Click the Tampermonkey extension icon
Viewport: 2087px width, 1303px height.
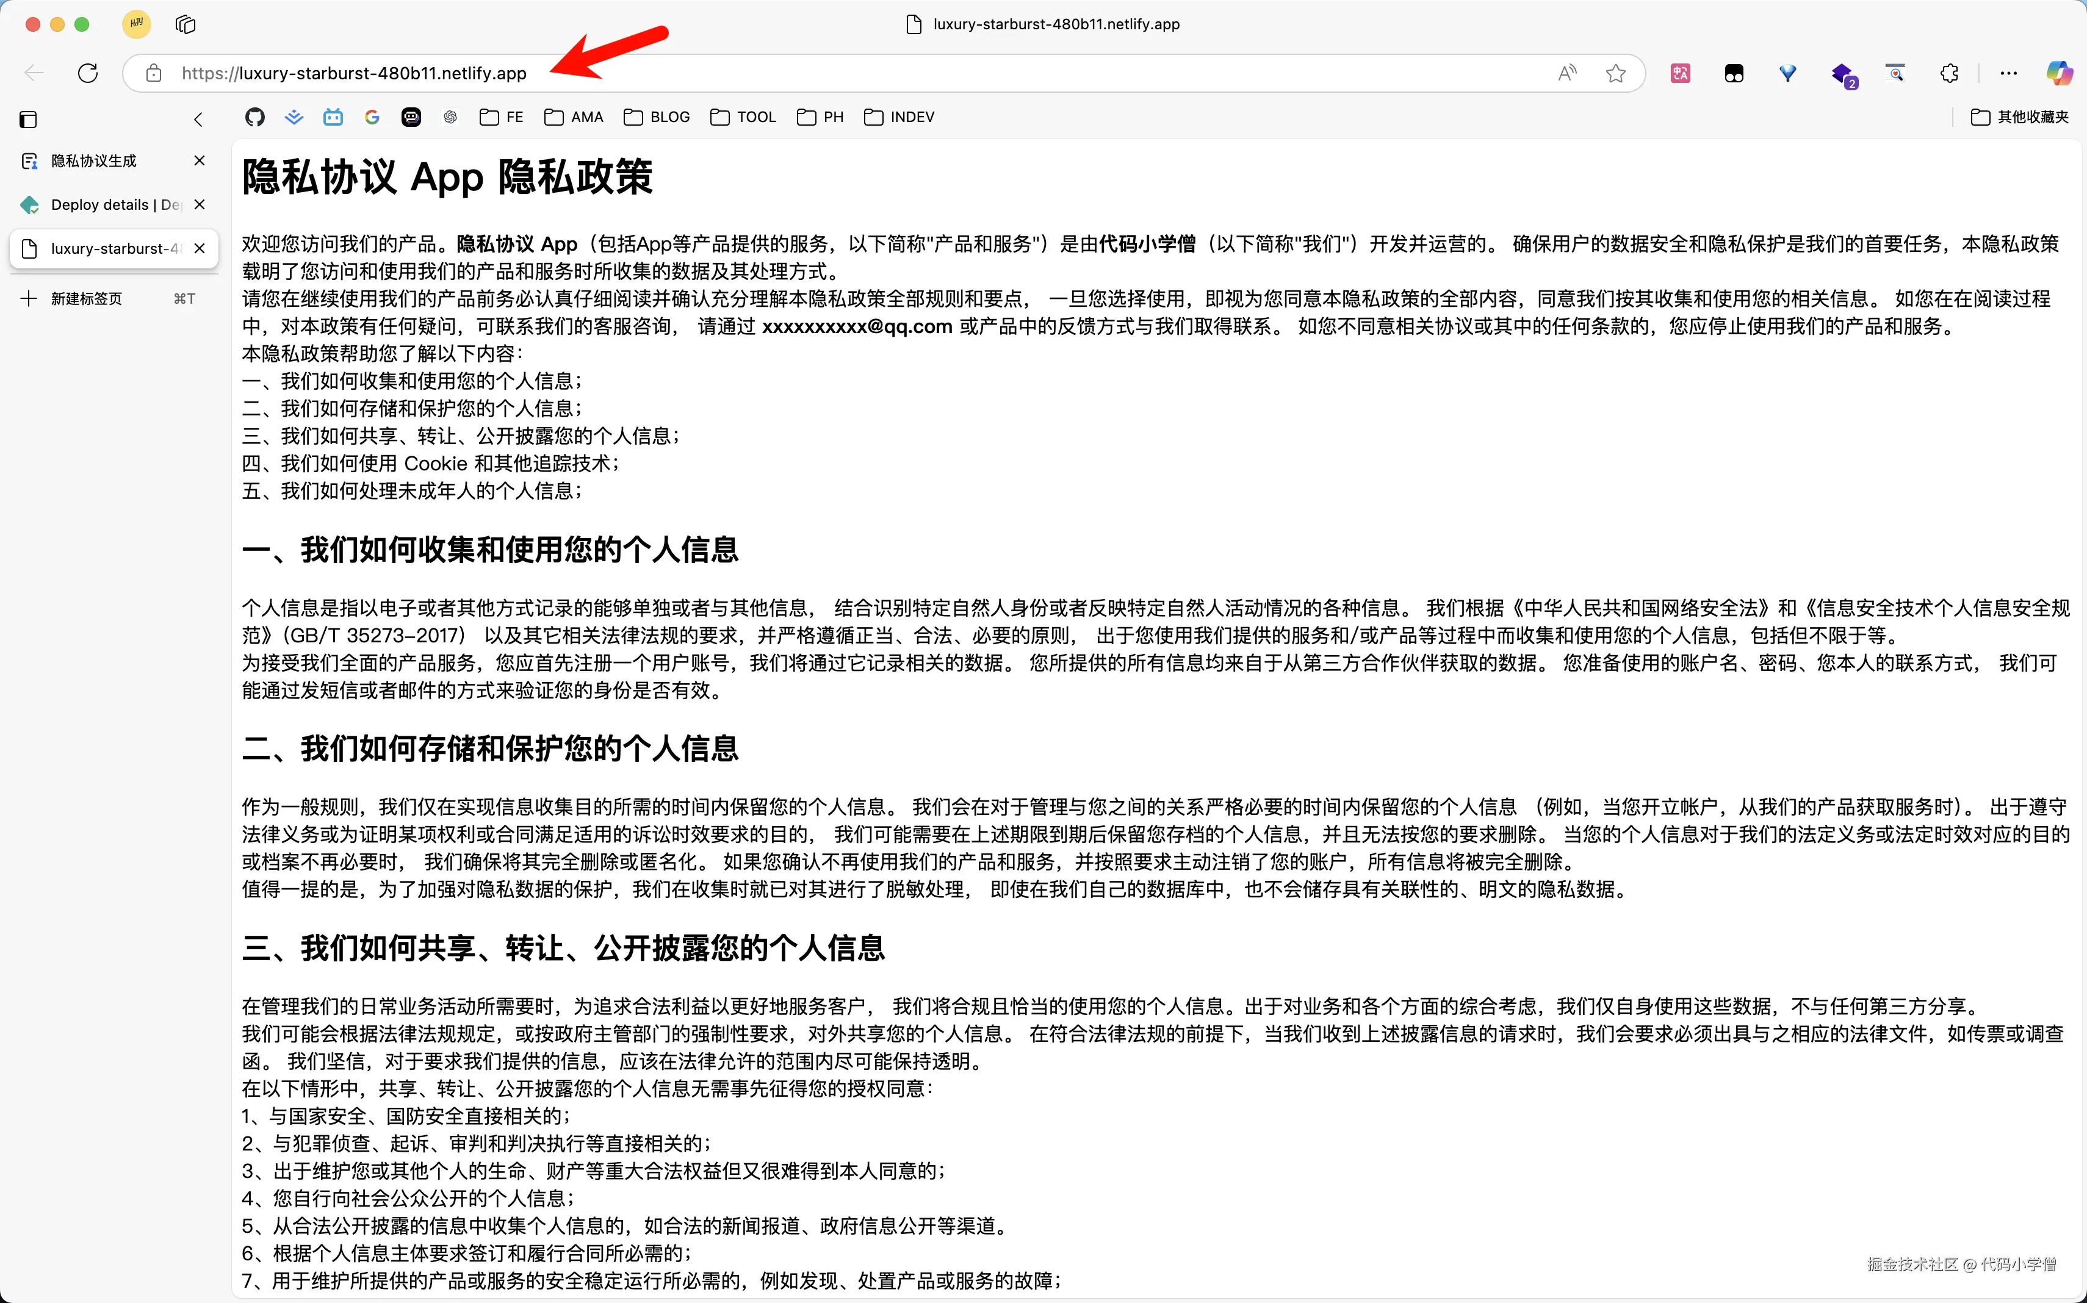1734,73
